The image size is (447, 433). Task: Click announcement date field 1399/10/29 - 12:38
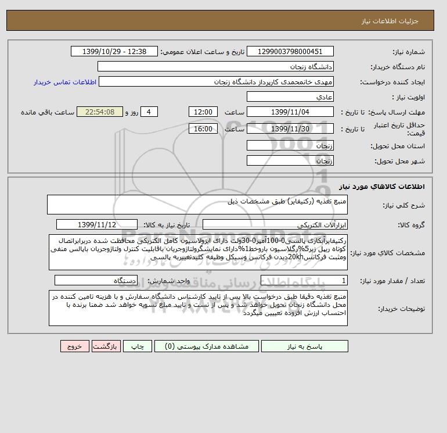pos(114,51)
